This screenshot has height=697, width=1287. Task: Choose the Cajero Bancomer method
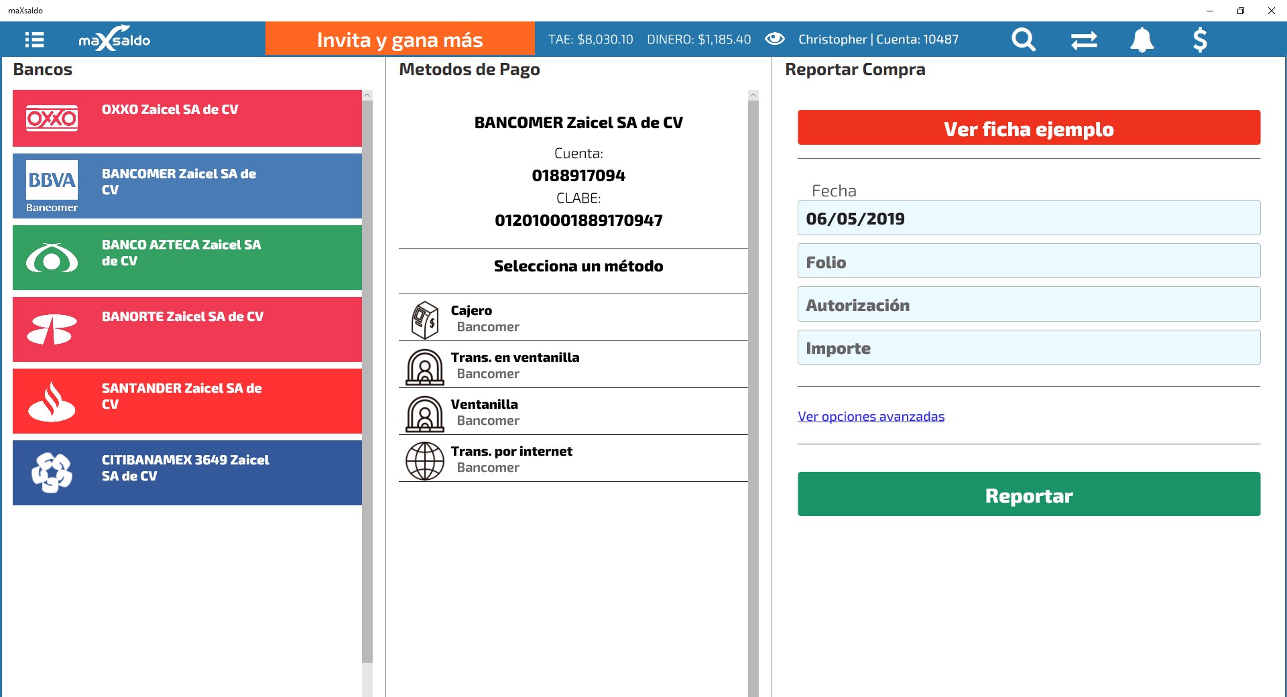pyautogui.click(x=573, y=318)
